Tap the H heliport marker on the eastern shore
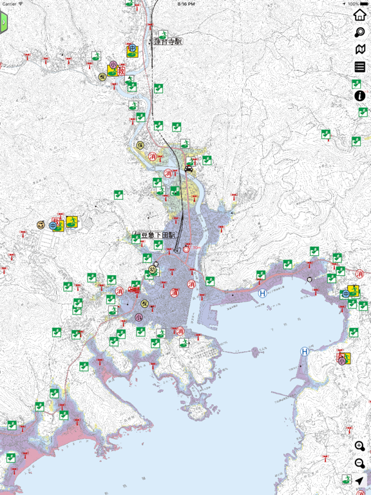 [304, 351]
